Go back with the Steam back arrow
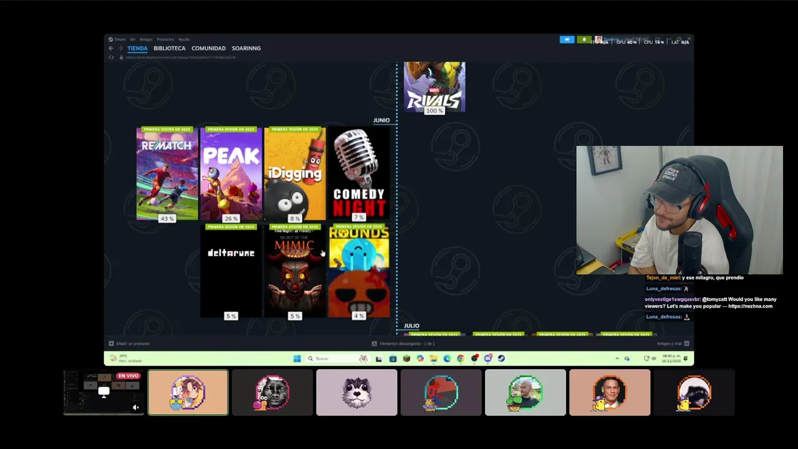Viewport: 798px width, 449px height. click(111, 48)
